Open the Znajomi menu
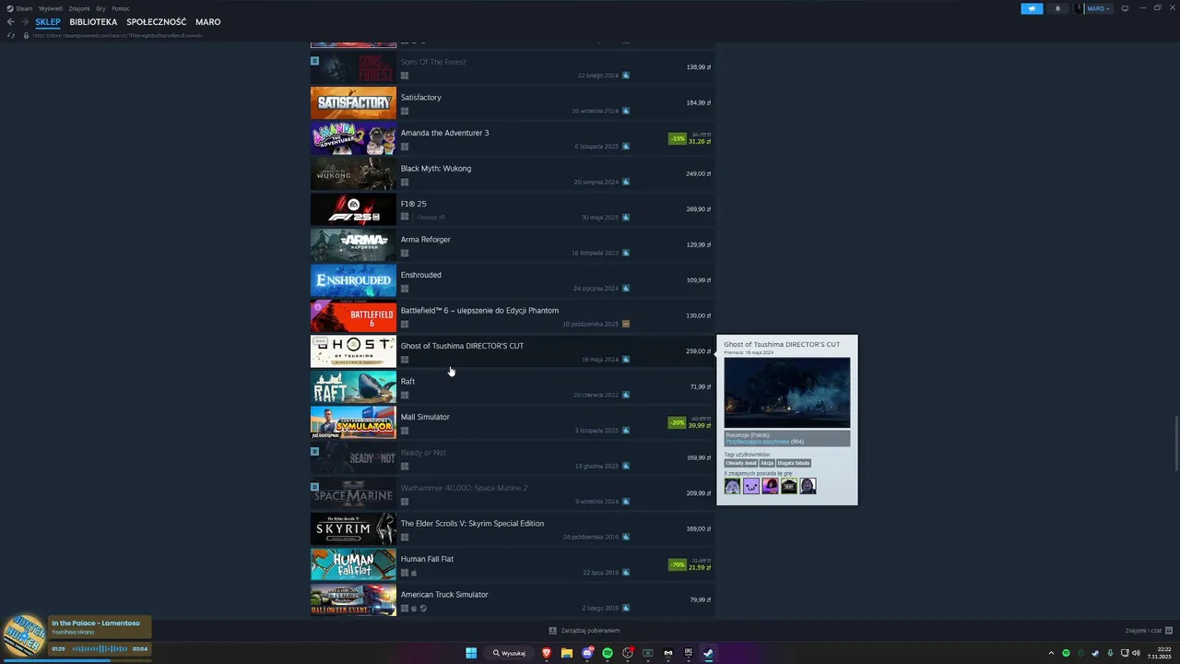This screenshot has width=1180, height=664. (x=79, y=8)
